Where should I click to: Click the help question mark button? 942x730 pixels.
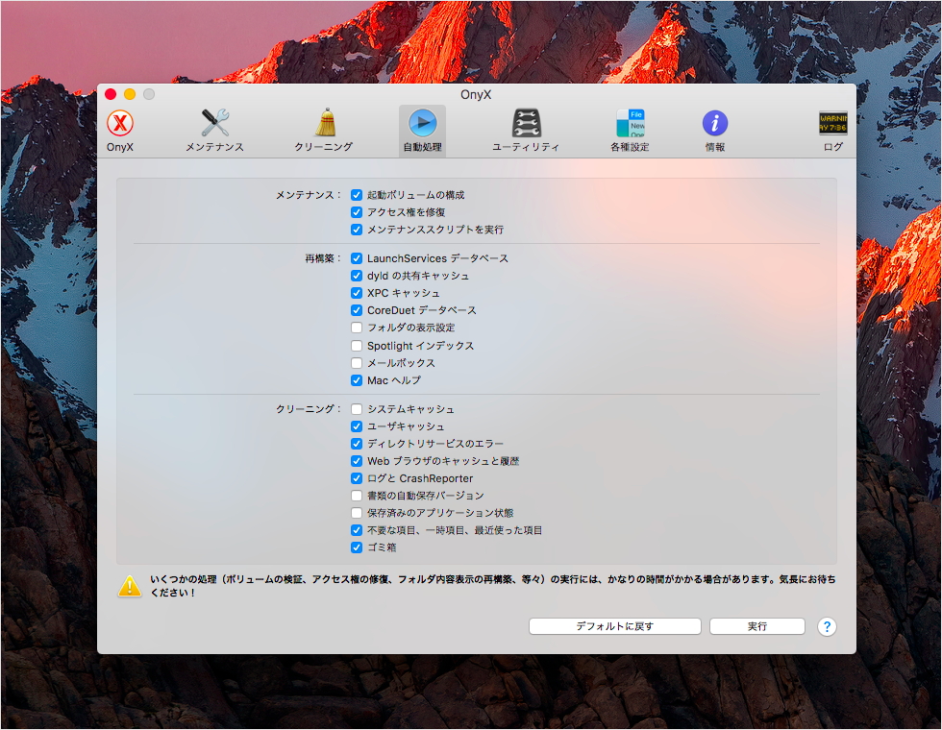pyautogui.click(x=827, y=626)
